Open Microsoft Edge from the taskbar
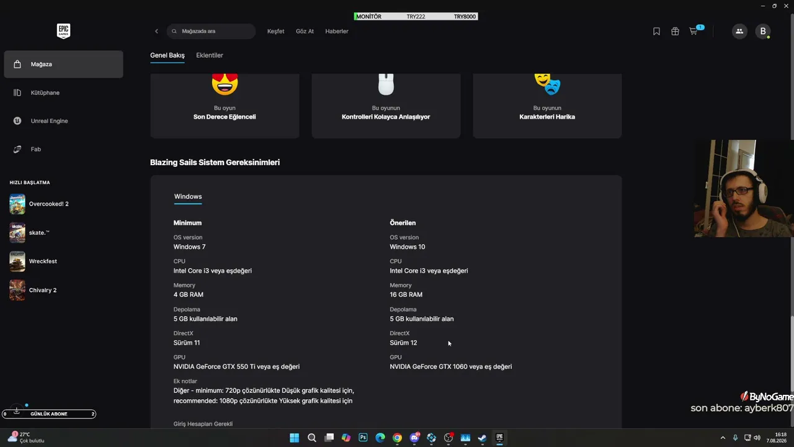Viewport: 794px width, 447px height. (x=380, y=438)
